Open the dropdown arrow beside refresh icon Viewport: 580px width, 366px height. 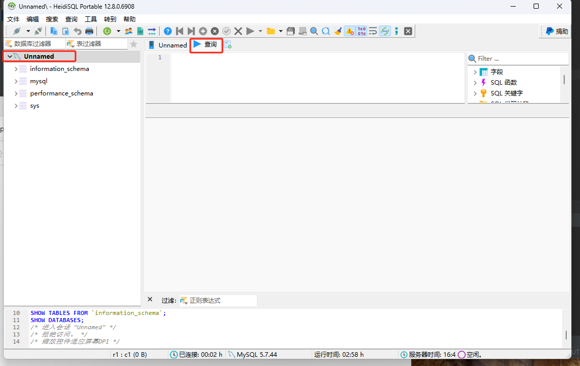(x=118, y=31)
